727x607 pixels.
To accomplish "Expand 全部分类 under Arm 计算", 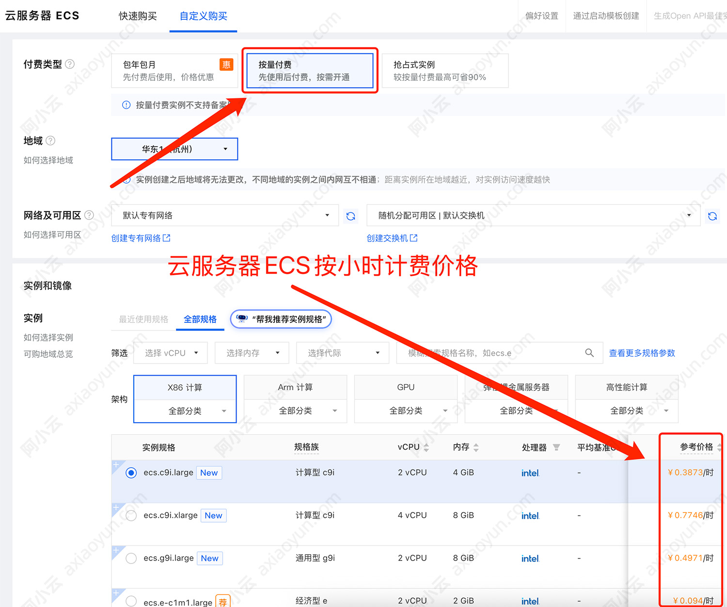I will [x=296, y=411].
